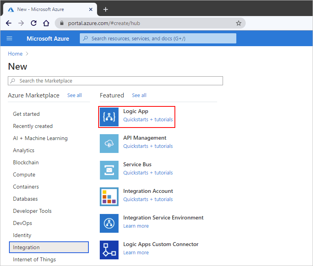The width and height of the screenshot is (313, 266).
Task: Open the Integration Account icon
Action: click(x=109, y=196)
